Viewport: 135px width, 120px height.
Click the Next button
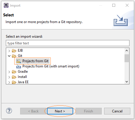pyautogui.click(x=60, y=111)
